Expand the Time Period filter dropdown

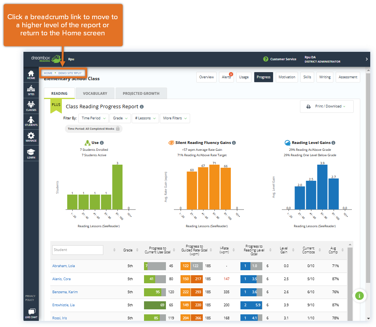point(94,118)
